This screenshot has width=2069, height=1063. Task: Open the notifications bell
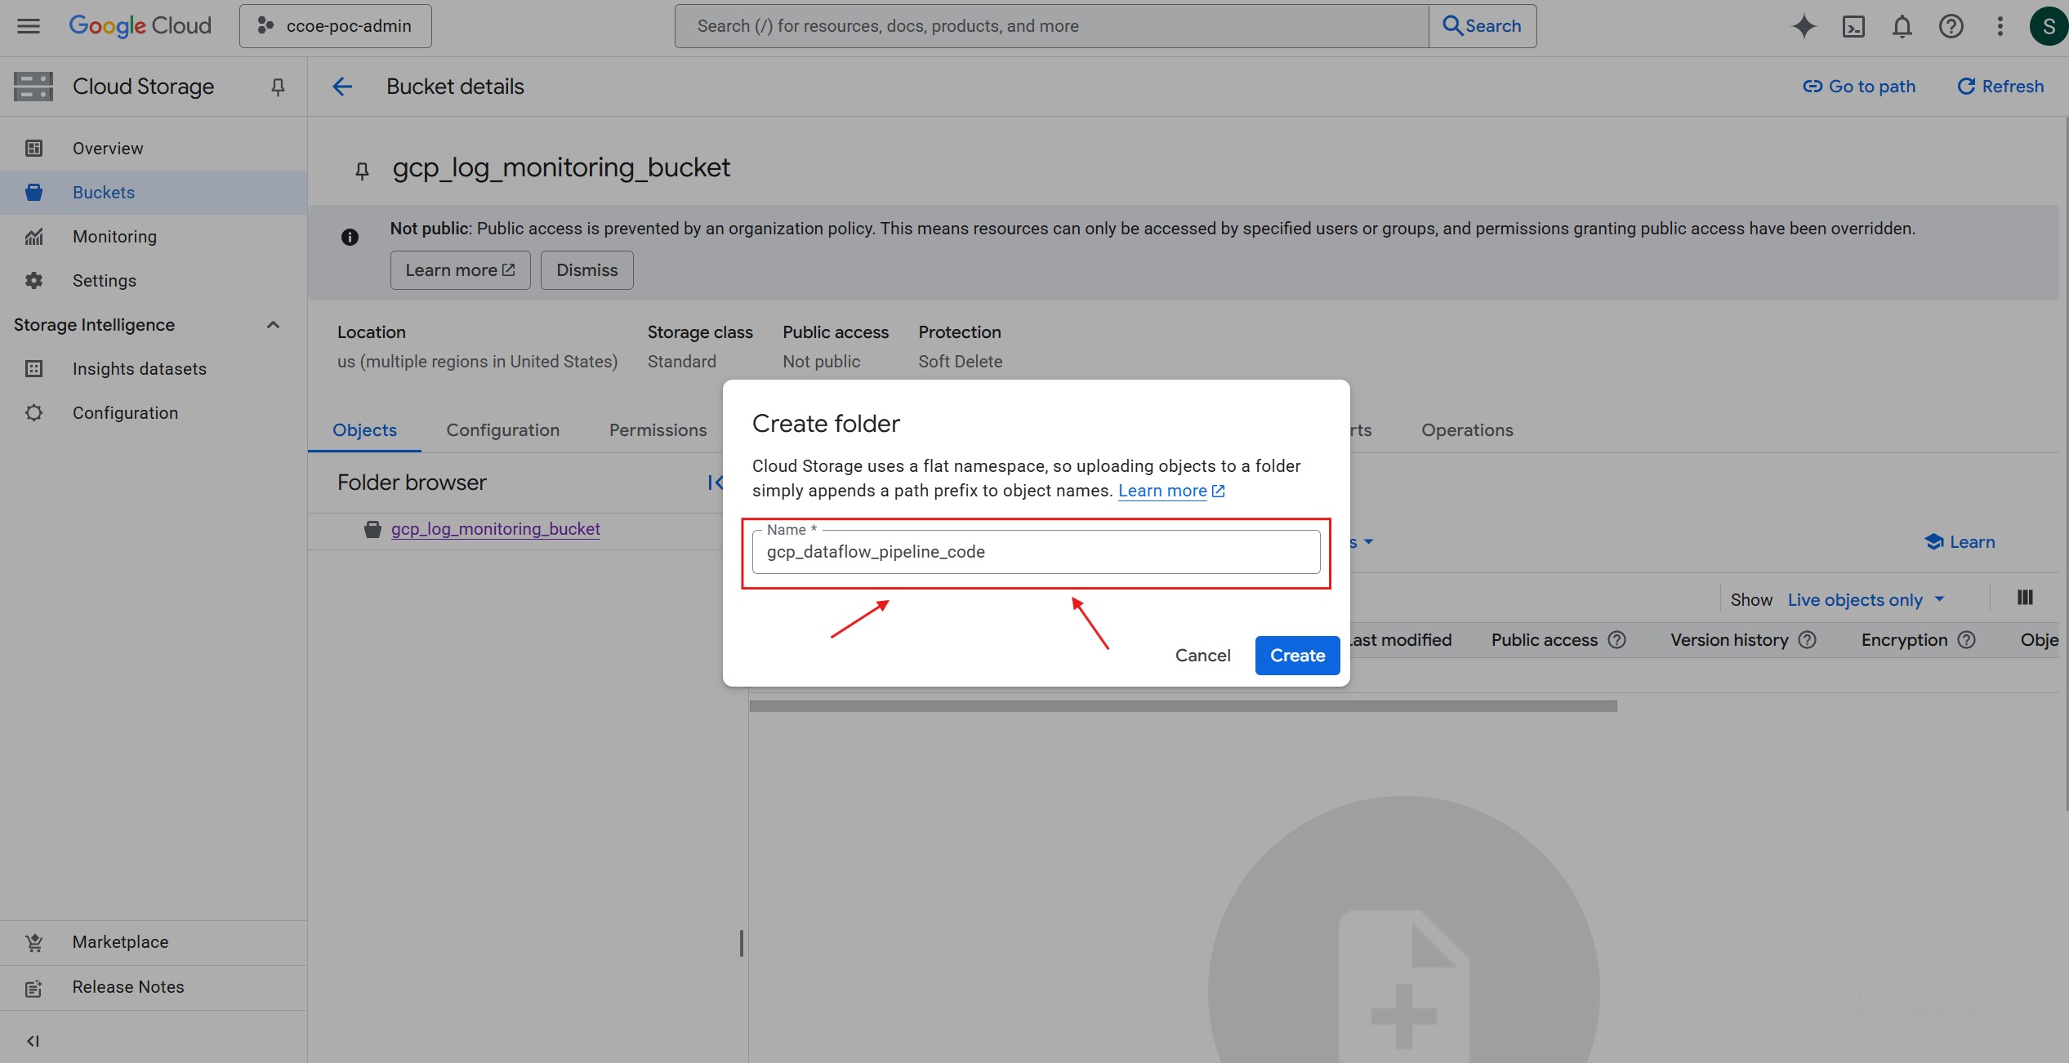coord(1902,26)
